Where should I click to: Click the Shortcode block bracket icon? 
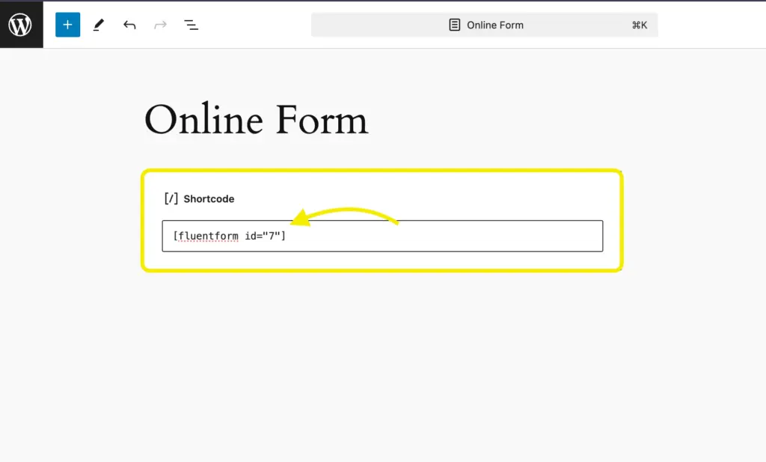tap(171, 198)
